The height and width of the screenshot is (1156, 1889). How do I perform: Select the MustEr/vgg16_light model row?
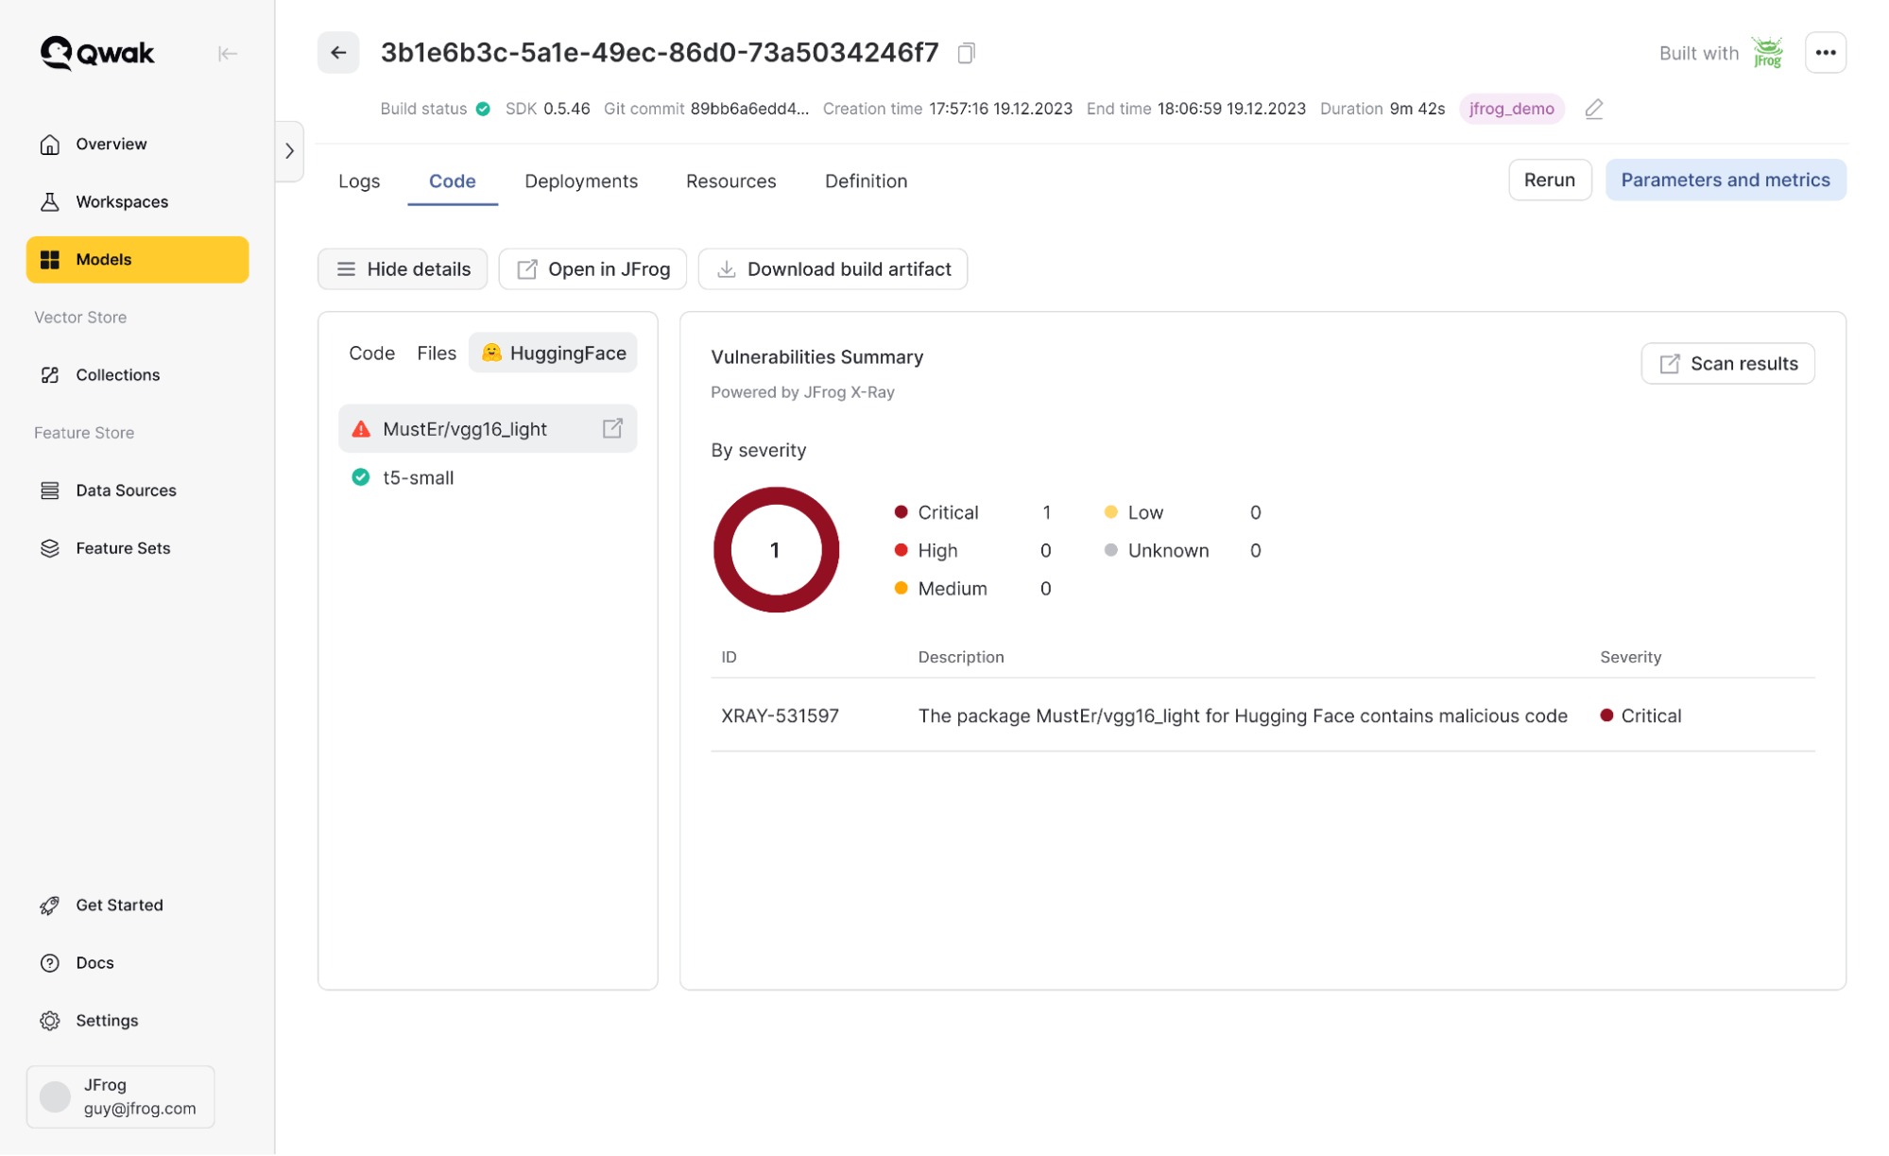488,428
